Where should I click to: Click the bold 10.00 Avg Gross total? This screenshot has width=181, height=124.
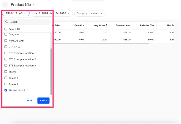coord(104,40)
